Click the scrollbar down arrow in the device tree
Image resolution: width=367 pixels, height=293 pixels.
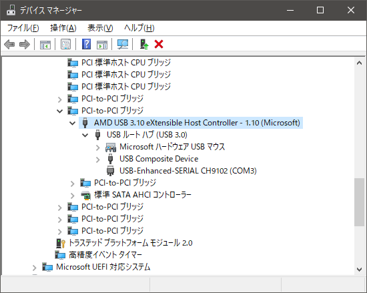coord(359,270)
